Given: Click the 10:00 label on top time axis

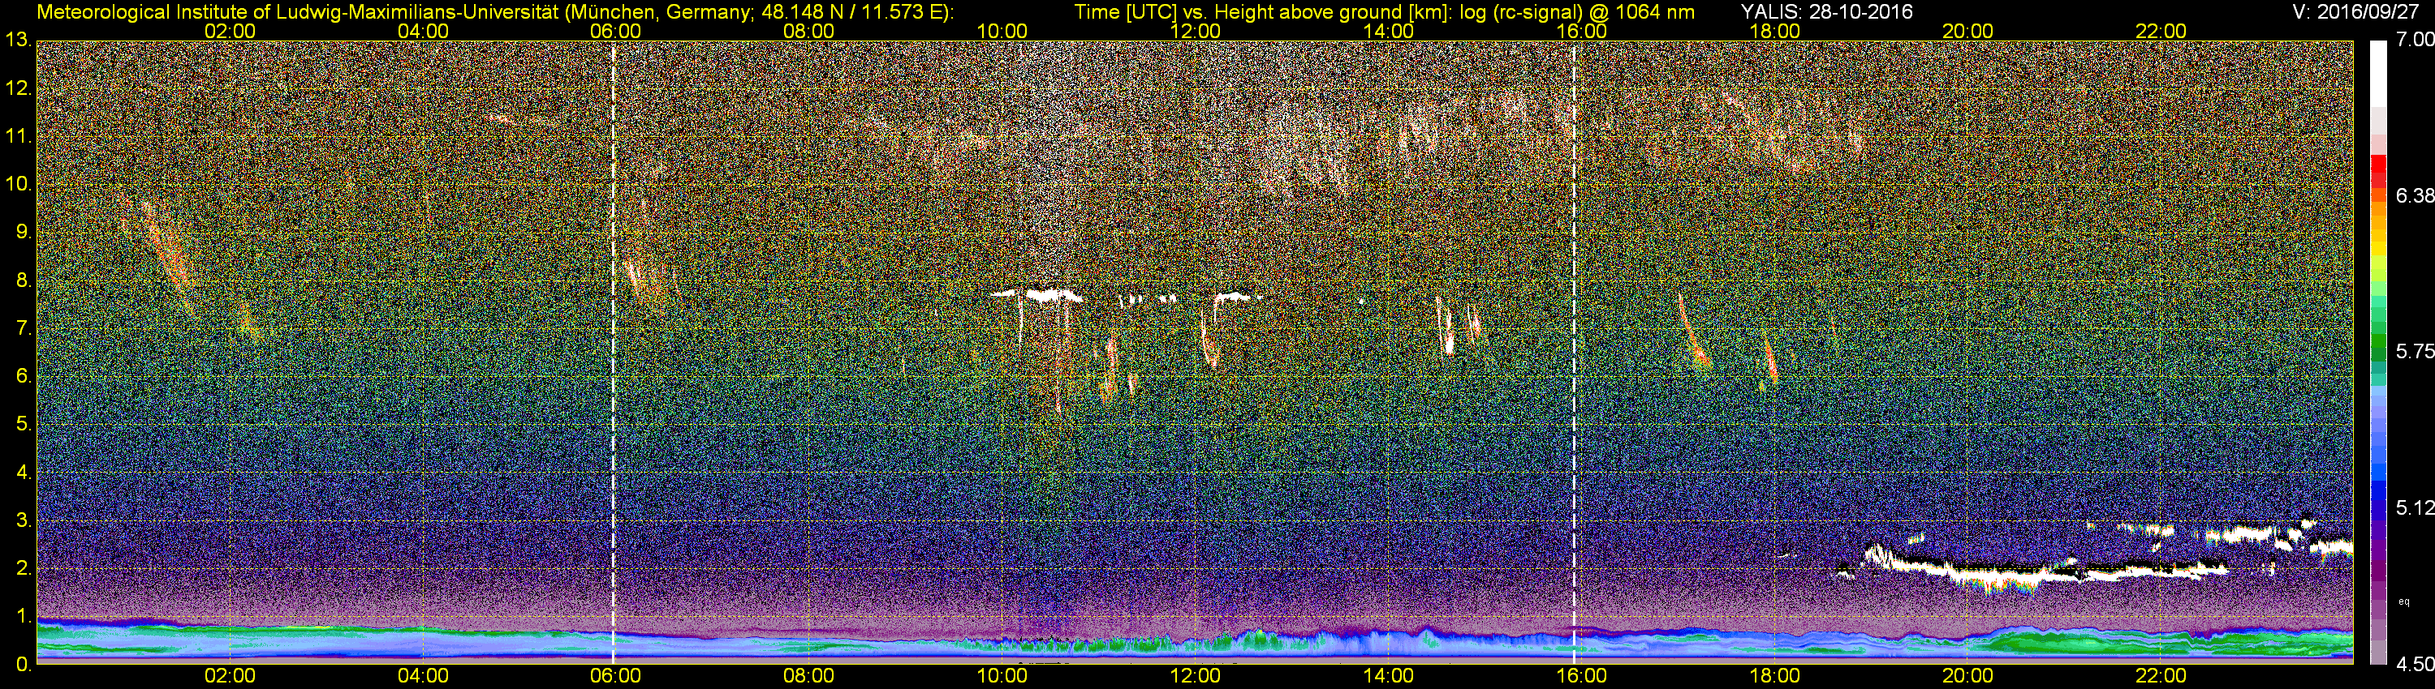Looking at the screenshot, I should [1002, 31].
